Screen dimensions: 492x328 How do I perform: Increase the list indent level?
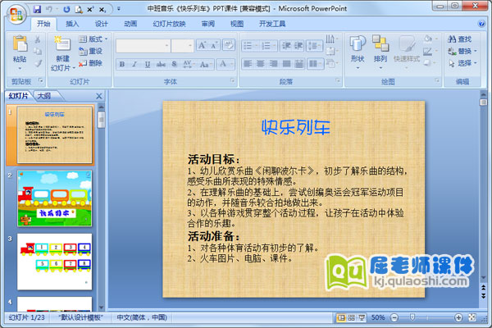tap(298, 46)
